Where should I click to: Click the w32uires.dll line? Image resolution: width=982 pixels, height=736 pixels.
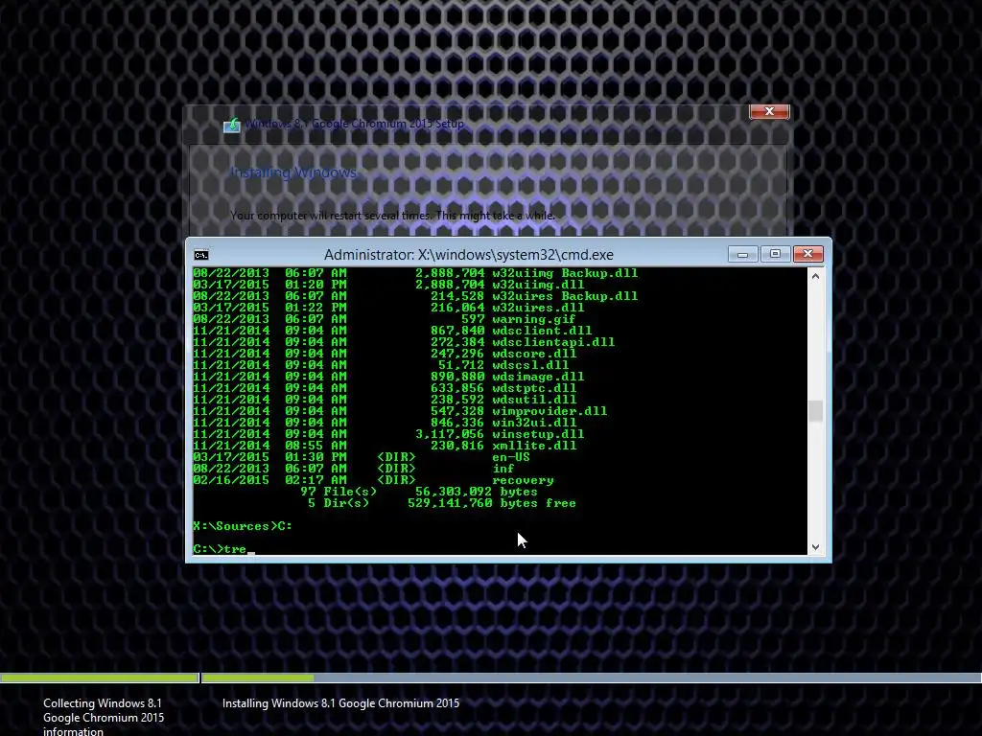(x=388, y=308)
